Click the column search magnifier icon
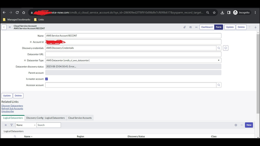This screenshot has height=146, width=260. click(15, 137)
